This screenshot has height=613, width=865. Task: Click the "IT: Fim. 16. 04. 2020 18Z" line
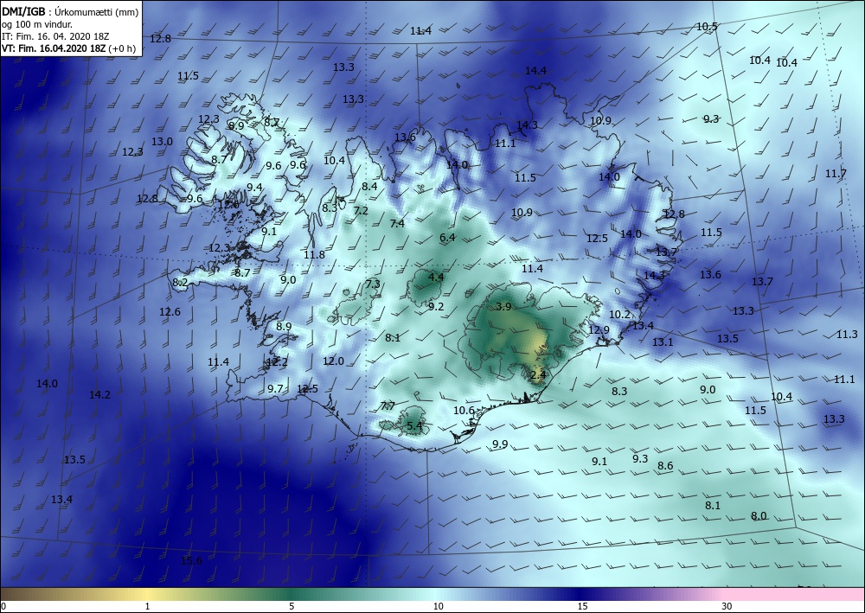[x=55, y=36]
